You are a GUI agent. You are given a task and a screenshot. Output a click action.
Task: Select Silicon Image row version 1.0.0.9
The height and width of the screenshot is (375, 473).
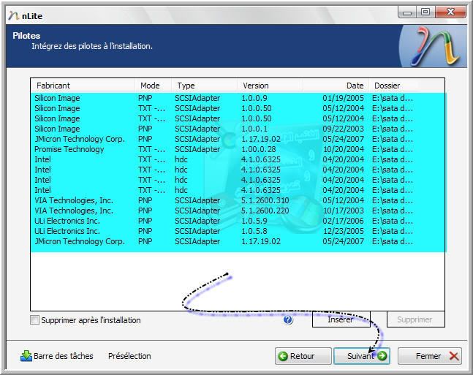pos(238,98)
